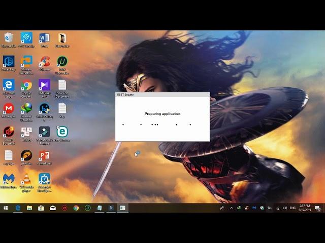Launch AVG TuneUp from the desktop
The height and width of the screenshot is (243, 325).
click(26, 40)
